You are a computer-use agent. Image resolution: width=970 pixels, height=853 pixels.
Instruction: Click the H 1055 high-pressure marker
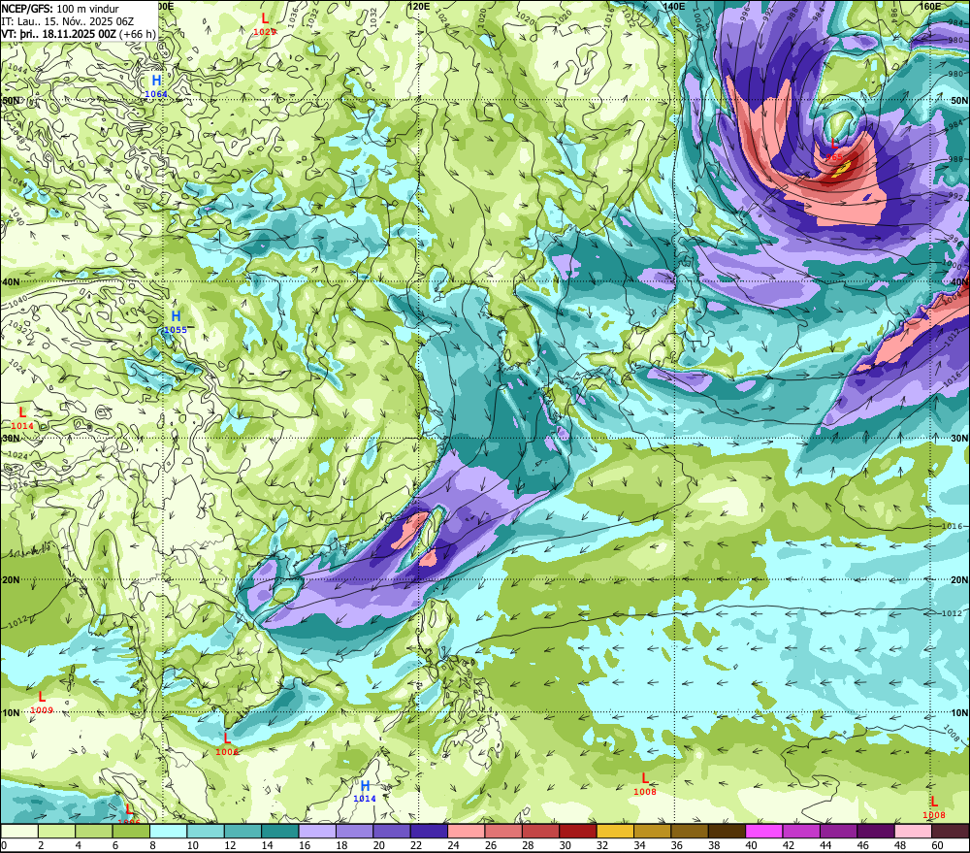click(175, 322)
